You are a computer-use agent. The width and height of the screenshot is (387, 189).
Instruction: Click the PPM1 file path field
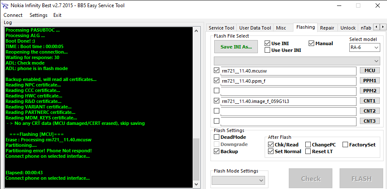pos(288,81)
